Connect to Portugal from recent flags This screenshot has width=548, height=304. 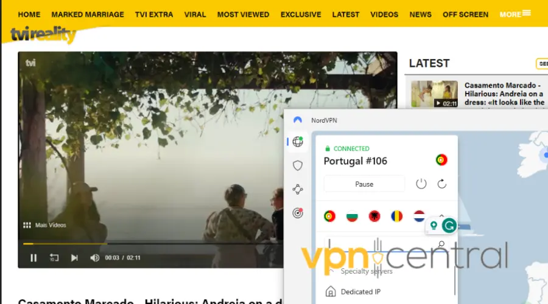pyautogui.click(x=329, y=216)
